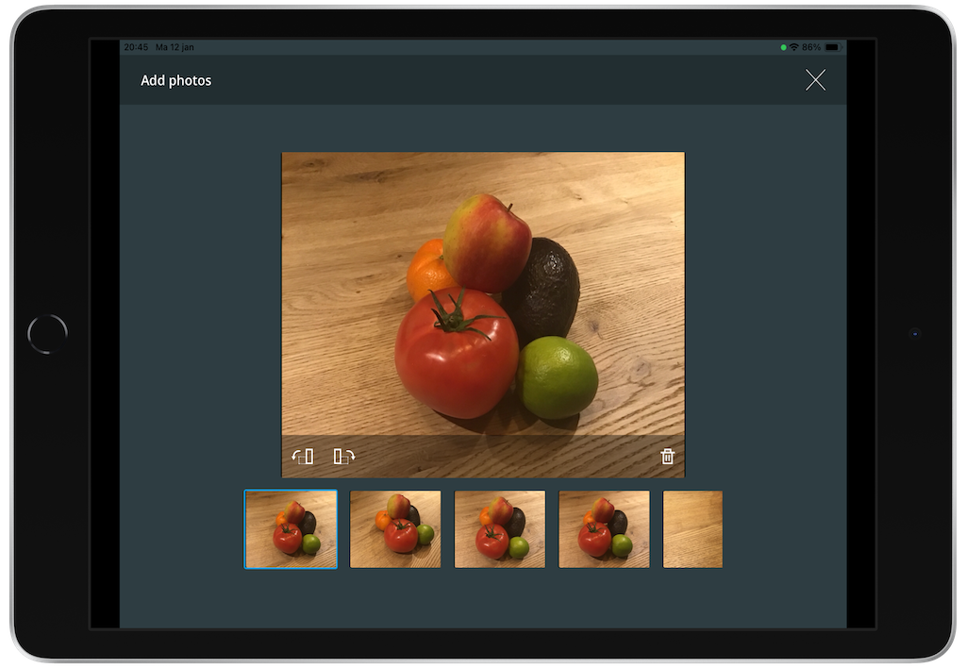
Task: Tap the 20:45 clock in status bar
Action: pos(136,47)
